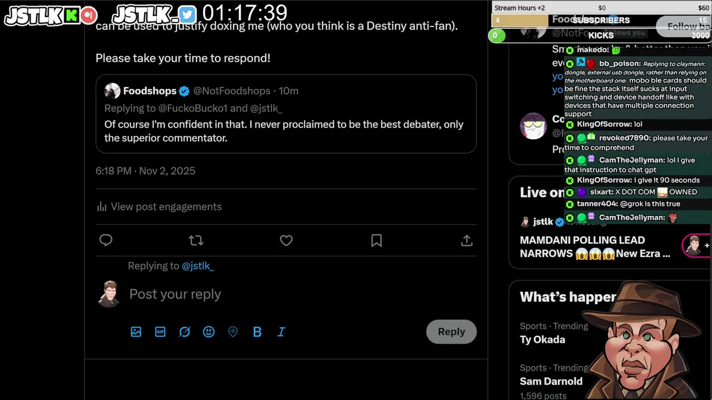Click the What's happening heading

[x=567, y=297]
